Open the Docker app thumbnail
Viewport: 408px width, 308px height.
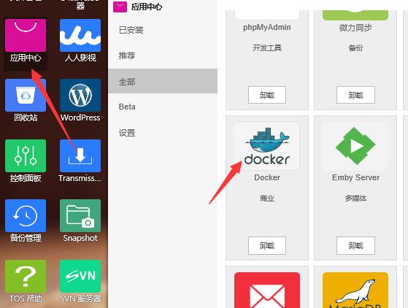pyautogui.click(x=267, y=146)
